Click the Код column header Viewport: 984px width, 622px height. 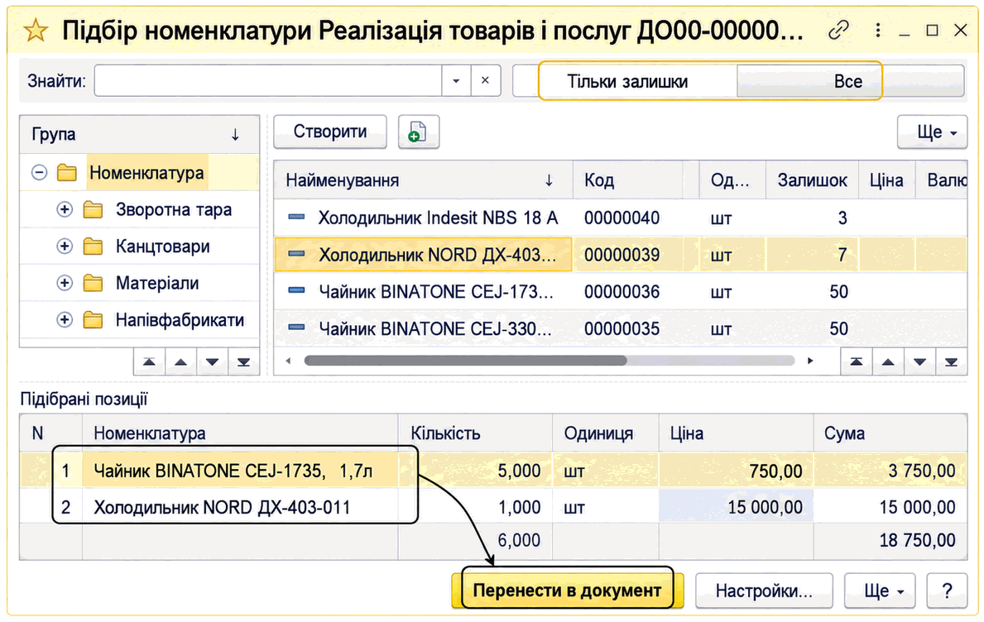click(627, 180)
